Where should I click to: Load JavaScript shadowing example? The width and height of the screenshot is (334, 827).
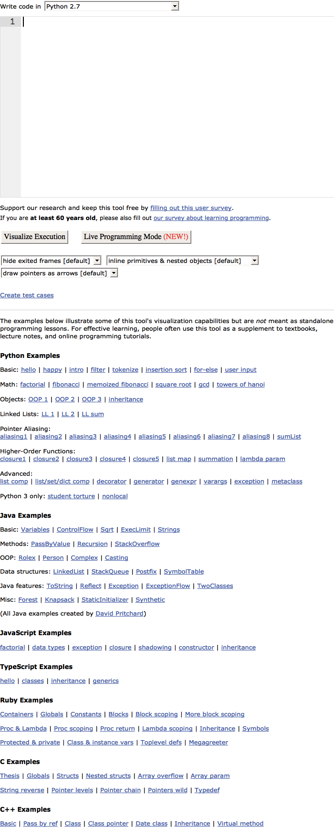(155, 648)
